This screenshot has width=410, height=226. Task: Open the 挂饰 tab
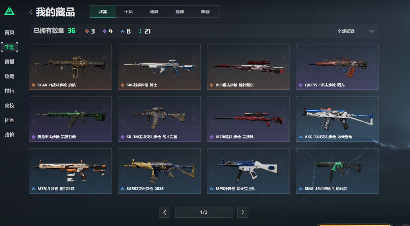coord(180,12)
